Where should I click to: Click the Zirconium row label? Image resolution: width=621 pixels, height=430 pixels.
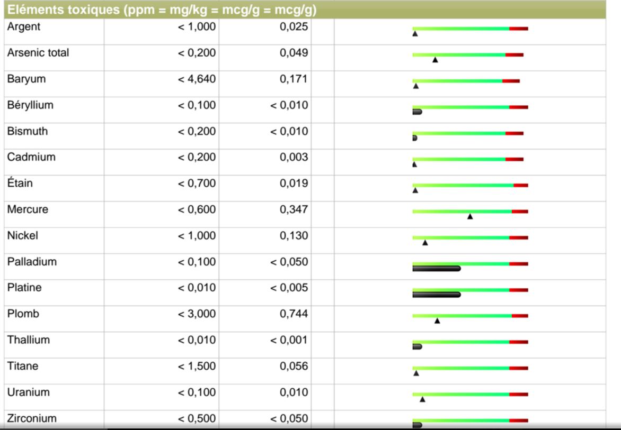coord(32,418)
